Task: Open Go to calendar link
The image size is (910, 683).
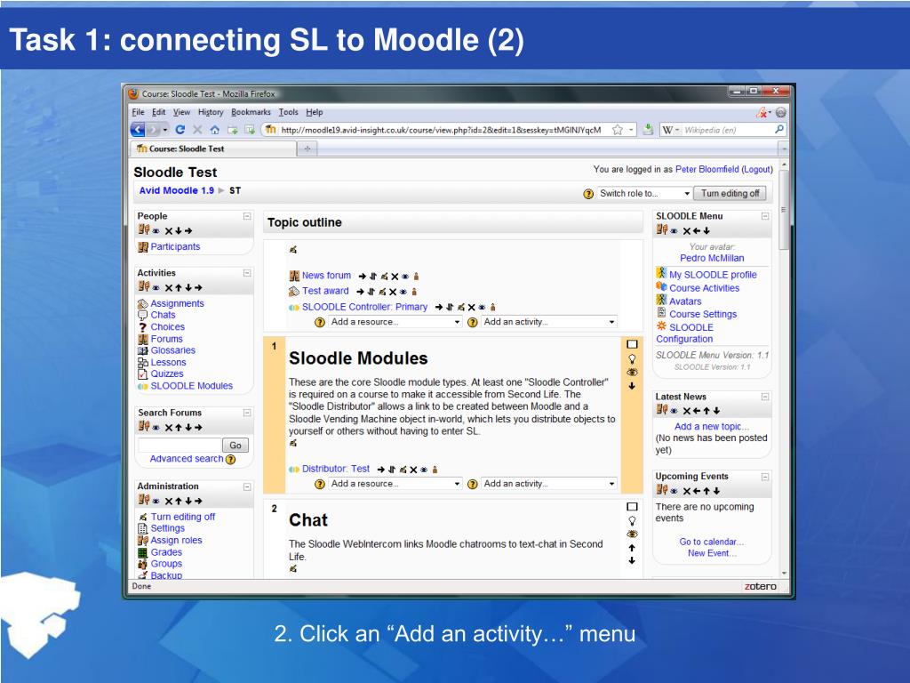Action: pyautogui.click(x=712, y=542)
